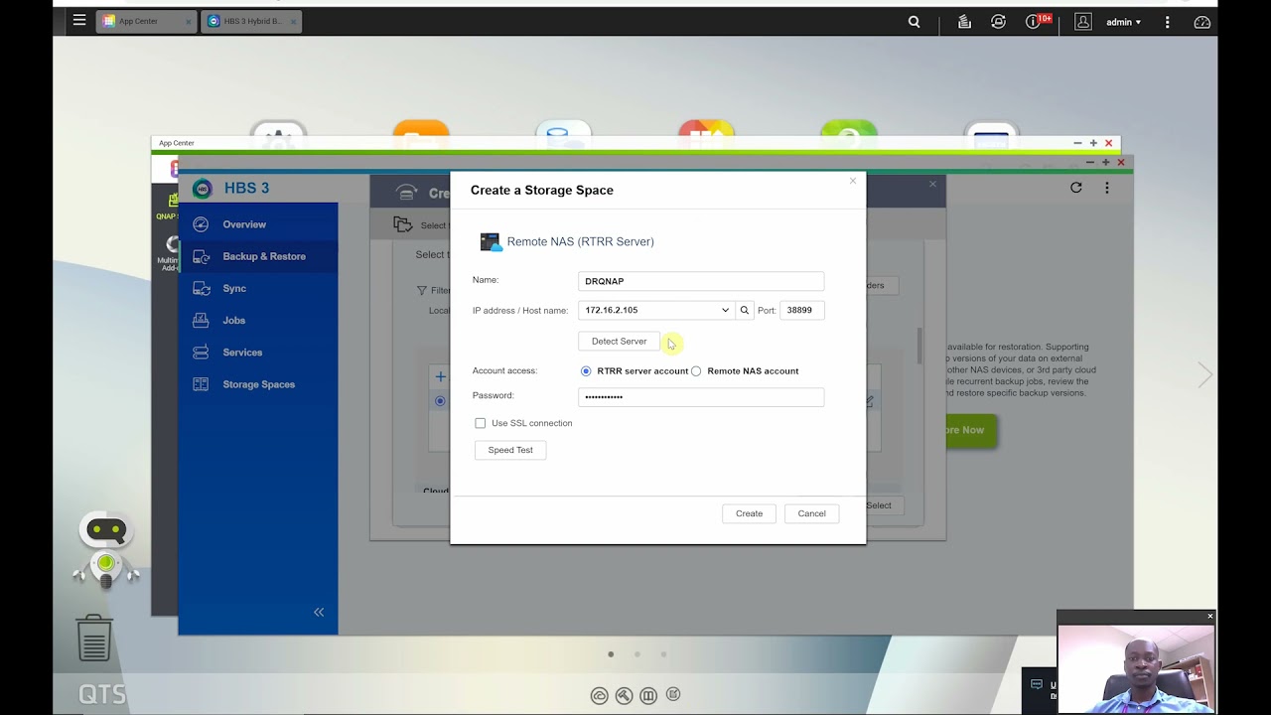1271x715 pixels.
Task: Click the feedback note icon at desktop bottom
Action: [673, 695]
